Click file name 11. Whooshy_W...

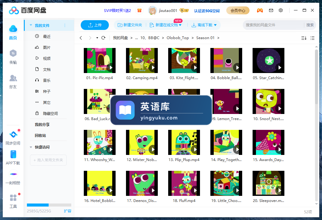100,160
